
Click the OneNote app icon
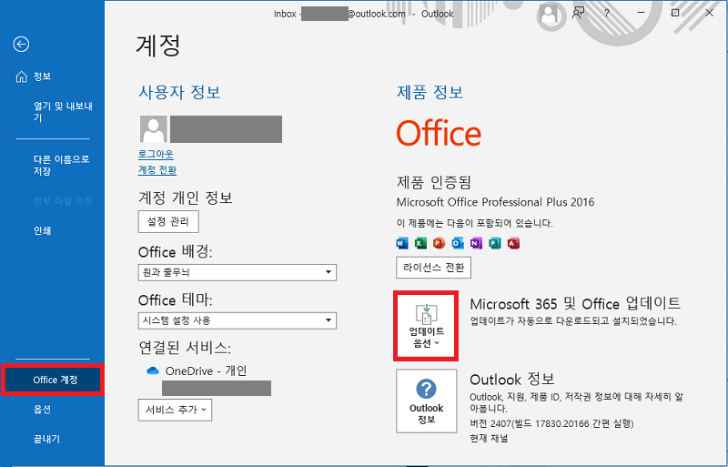coord(476,243)
